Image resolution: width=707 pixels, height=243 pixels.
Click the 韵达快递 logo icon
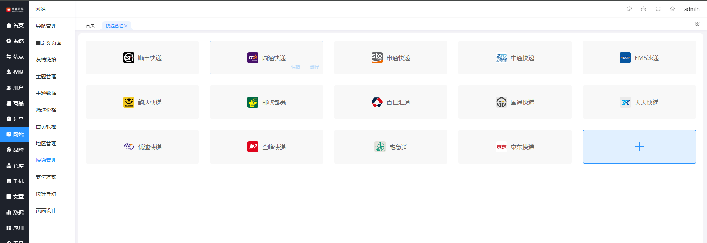point(129,102)
